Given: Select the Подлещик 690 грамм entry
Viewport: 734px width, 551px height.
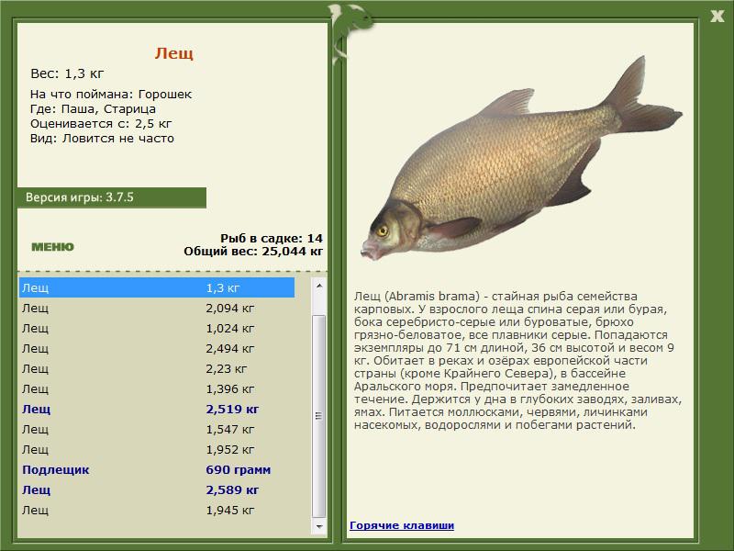Looking at the screenshot, I should pos(156,470).
